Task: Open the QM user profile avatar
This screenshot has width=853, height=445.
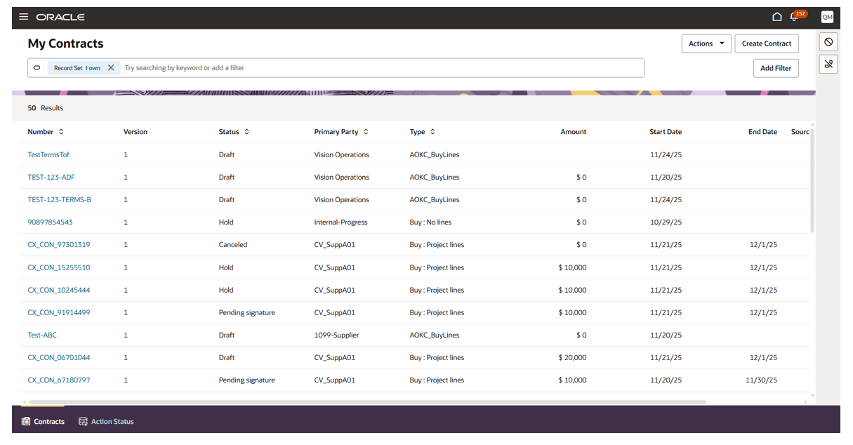Action: 827,17
